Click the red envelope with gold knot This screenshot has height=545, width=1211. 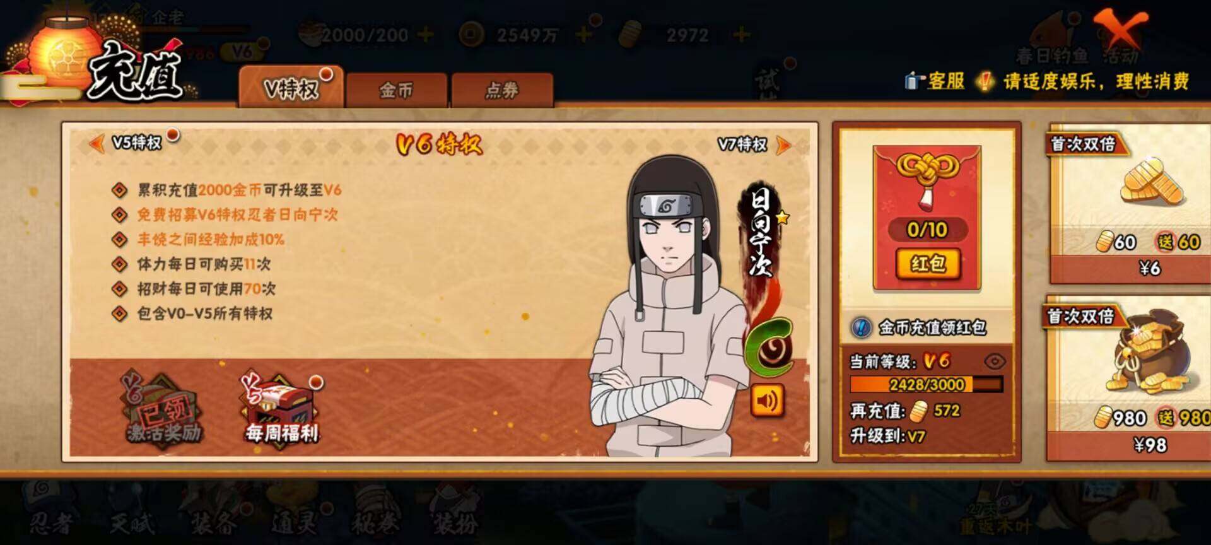927,218
